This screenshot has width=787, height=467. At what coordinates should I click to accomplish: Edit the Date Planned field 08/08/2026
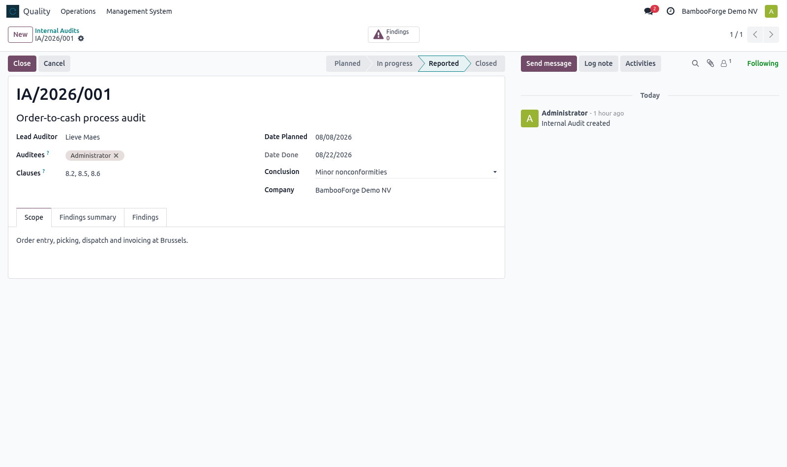(406, 137)
